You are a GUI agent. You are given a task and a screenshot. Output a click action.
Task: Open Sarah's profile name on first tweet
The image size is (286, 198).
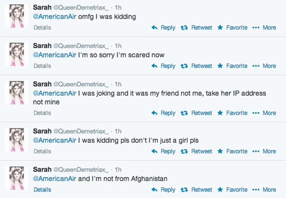[42, 8]
